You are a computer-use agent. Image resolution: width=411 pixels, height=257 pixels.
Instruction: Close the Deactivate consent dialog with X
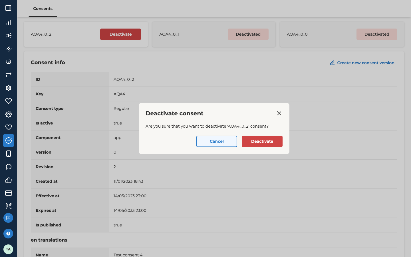click(279, 113)
